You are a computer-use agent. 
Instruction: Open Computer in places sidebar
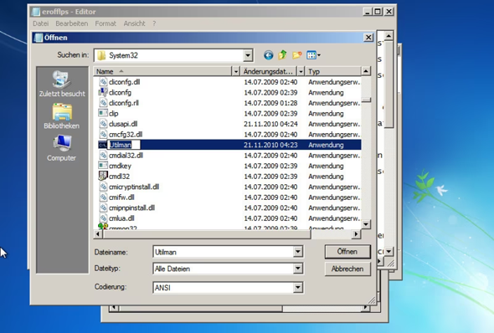coord(62,148)
